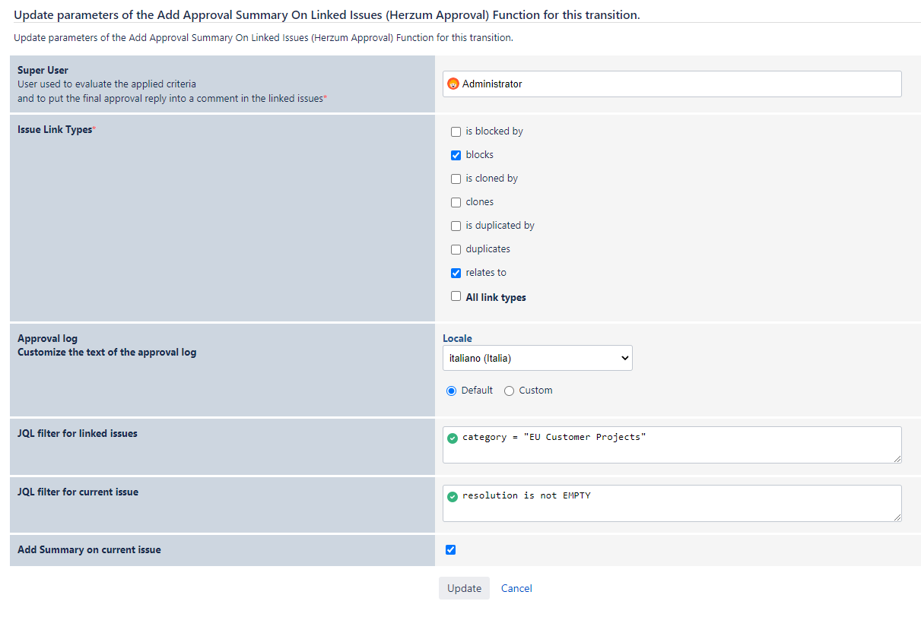Click the "Locale" label above dropdown
This screenshot has width=921, height=617.
457,339
